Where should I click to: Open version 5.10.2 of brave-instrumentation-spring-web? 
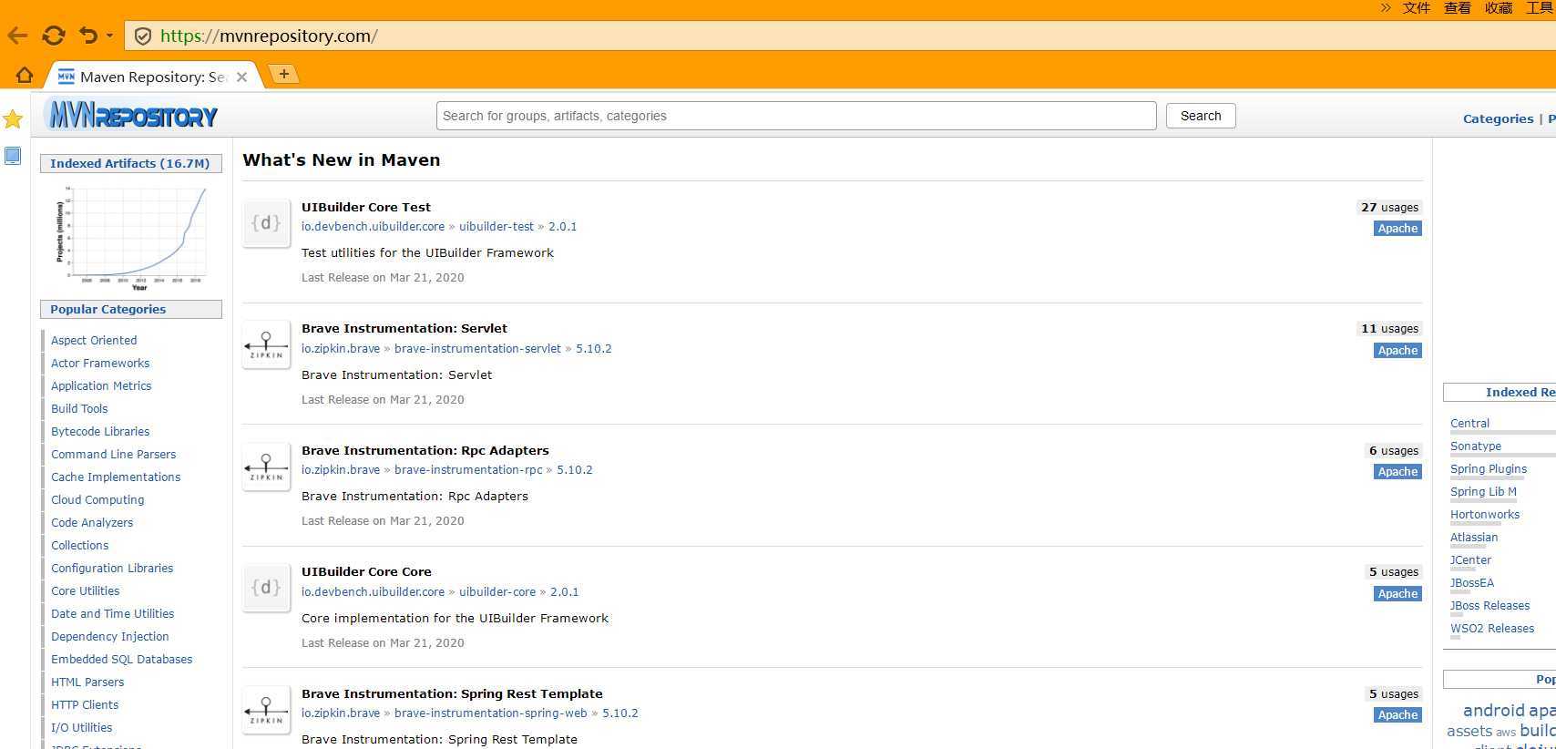[620, 713]
